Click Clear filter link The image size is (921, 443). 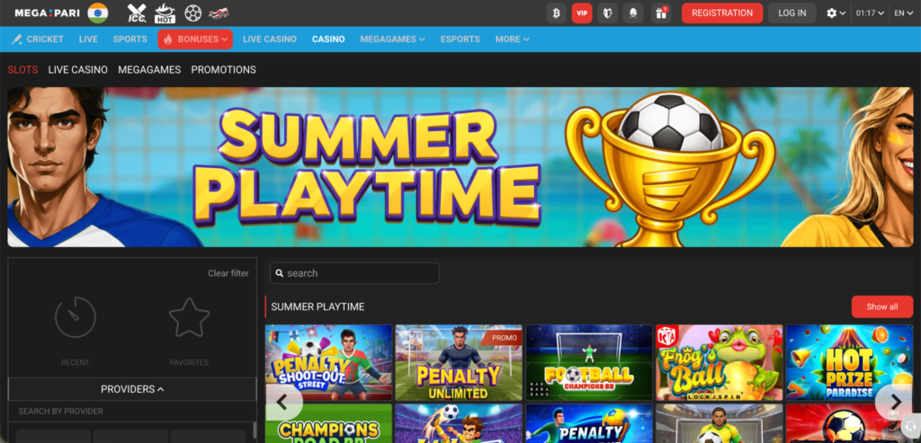click(228, 273)
